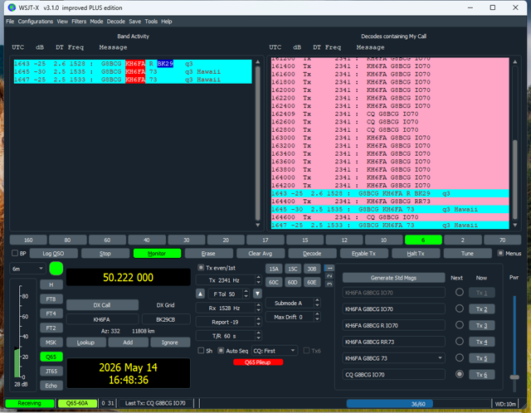The height and width of the screenshot is (413, 531).
Task: Open the CQ: First dropdown
Action: [275, 351]
